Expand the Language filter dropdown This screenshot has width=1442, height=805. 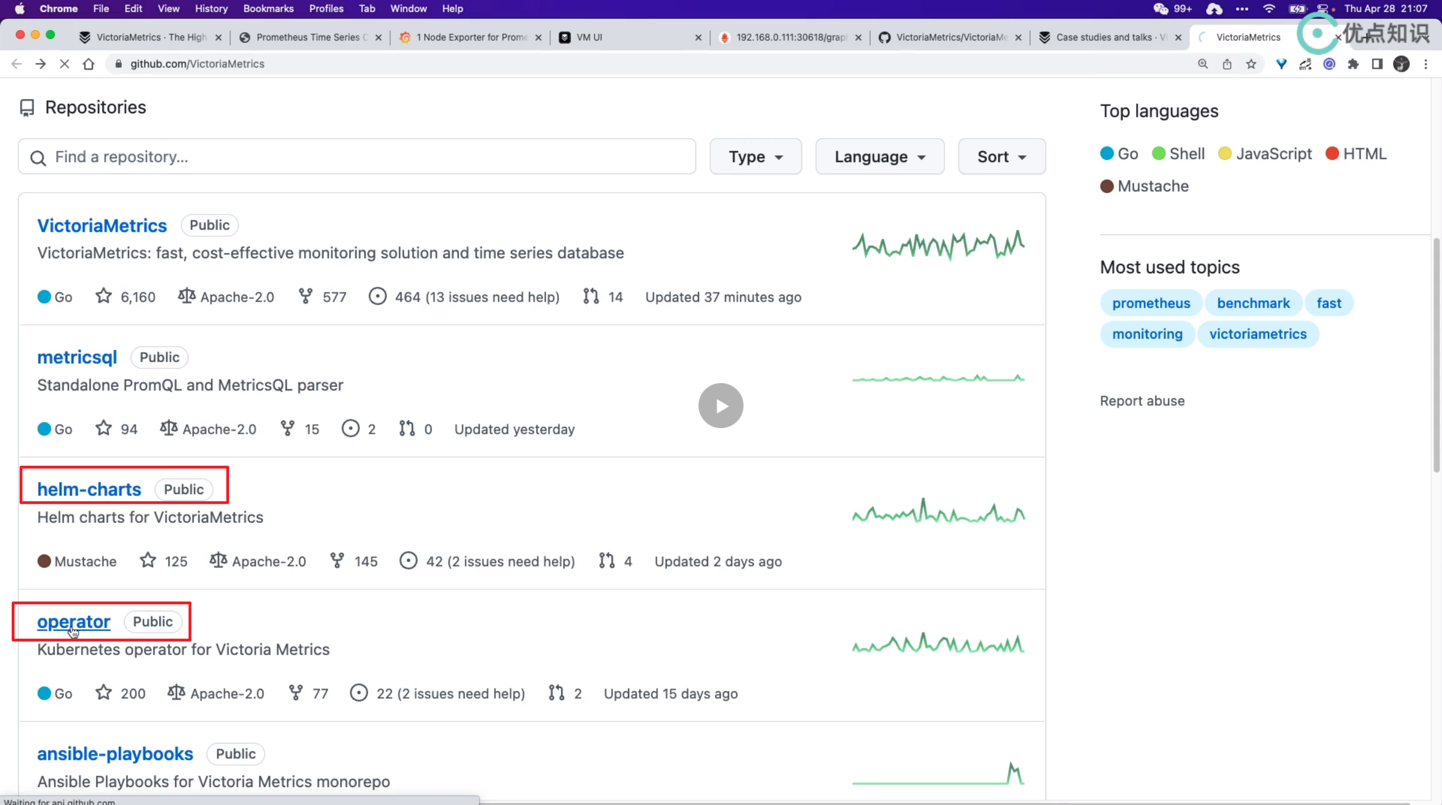[x=880, y=157]
